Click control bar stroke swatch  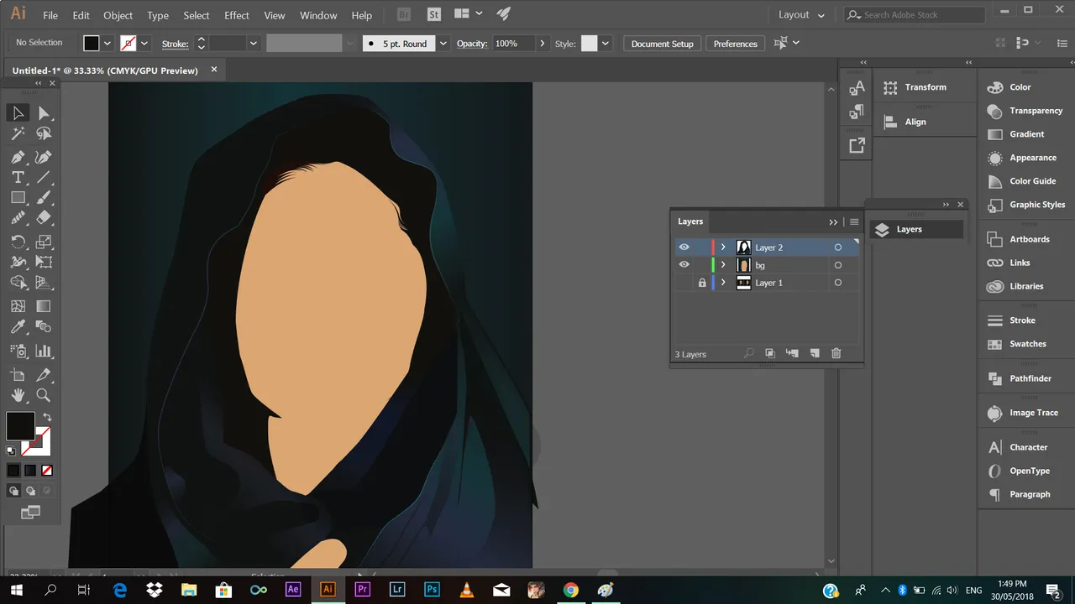(128, 44)
